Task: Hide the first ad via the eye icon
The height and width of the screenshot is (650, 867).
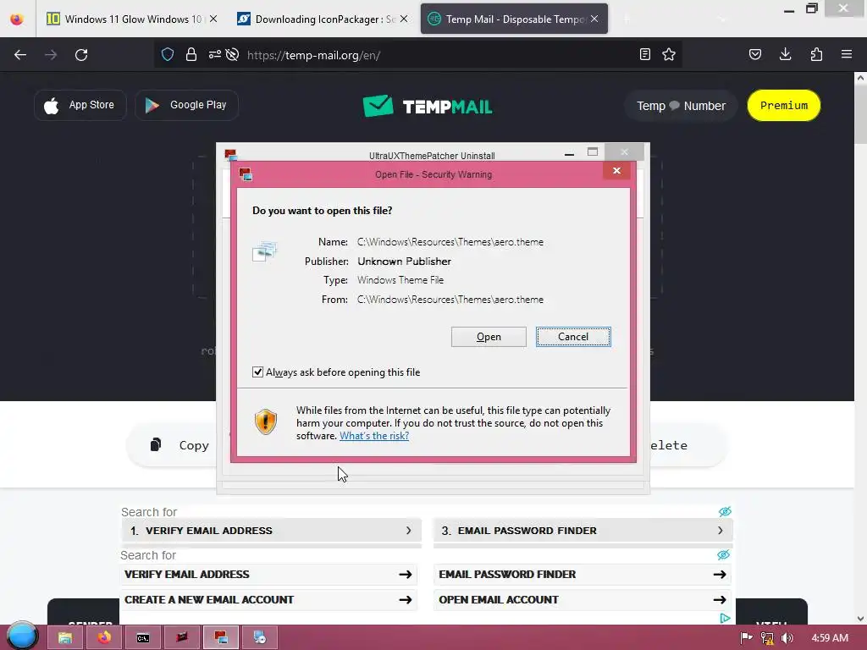Action: pyautogui.click(x=725, y=511)
